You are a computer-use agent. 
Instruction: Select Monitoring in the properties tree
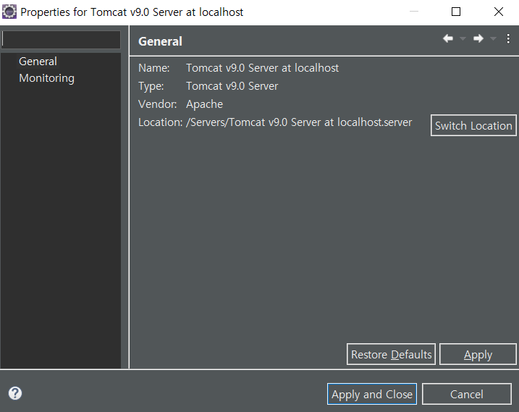click(46, 78)
